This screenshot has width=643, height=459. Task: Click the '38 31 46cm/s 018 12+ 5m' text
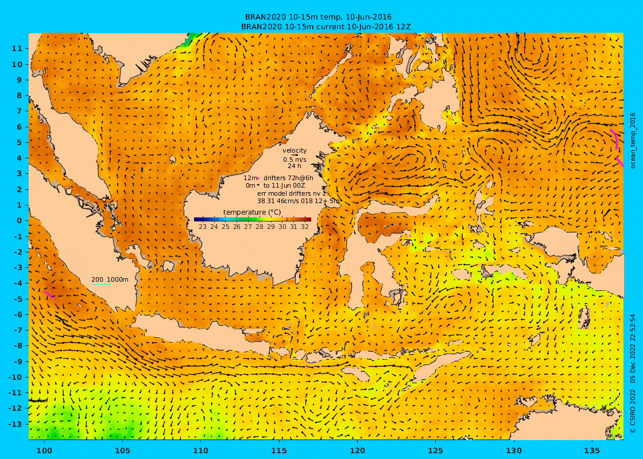(299, 201)
